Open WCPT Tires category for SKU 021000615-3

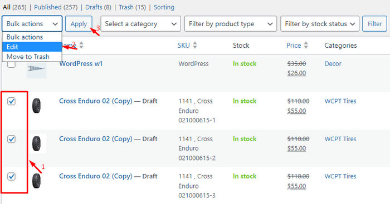tap(340, 176)
